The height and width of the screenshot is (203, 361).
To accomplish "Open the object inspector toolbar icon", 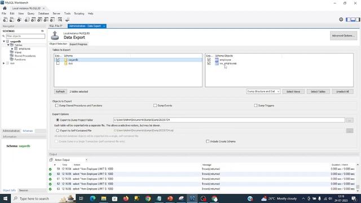I will click(19, 20).
